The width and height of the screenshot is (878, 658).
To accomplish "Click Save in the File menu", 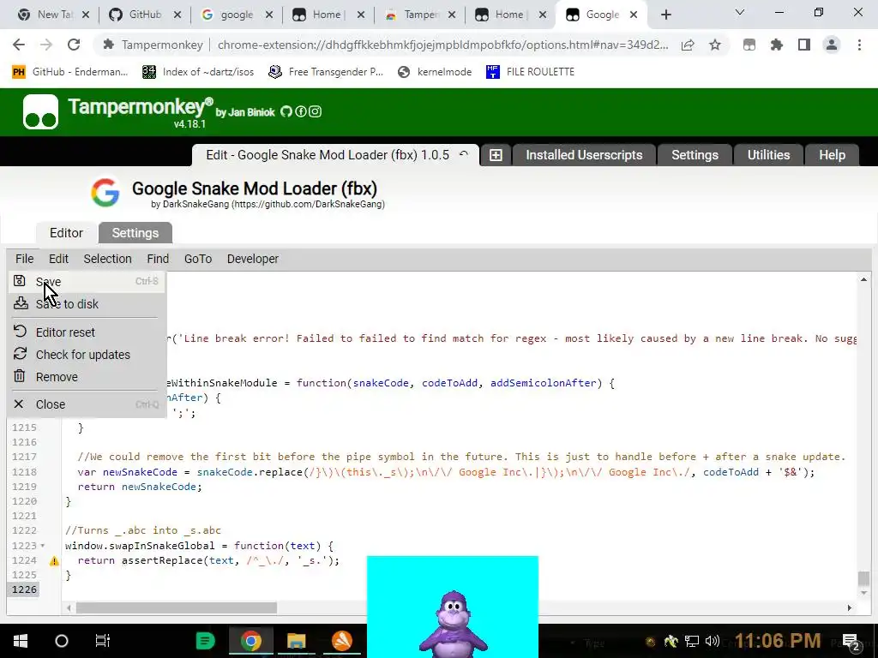I will 87,281.
